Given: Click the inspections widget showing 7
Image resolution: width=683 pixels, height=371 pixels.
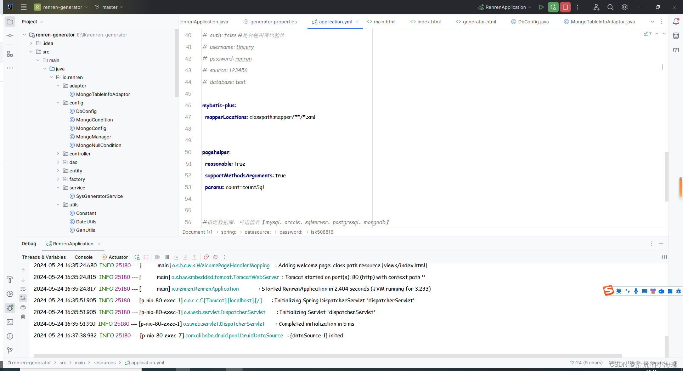Looking at the screenshot, I should pos(648,34).
